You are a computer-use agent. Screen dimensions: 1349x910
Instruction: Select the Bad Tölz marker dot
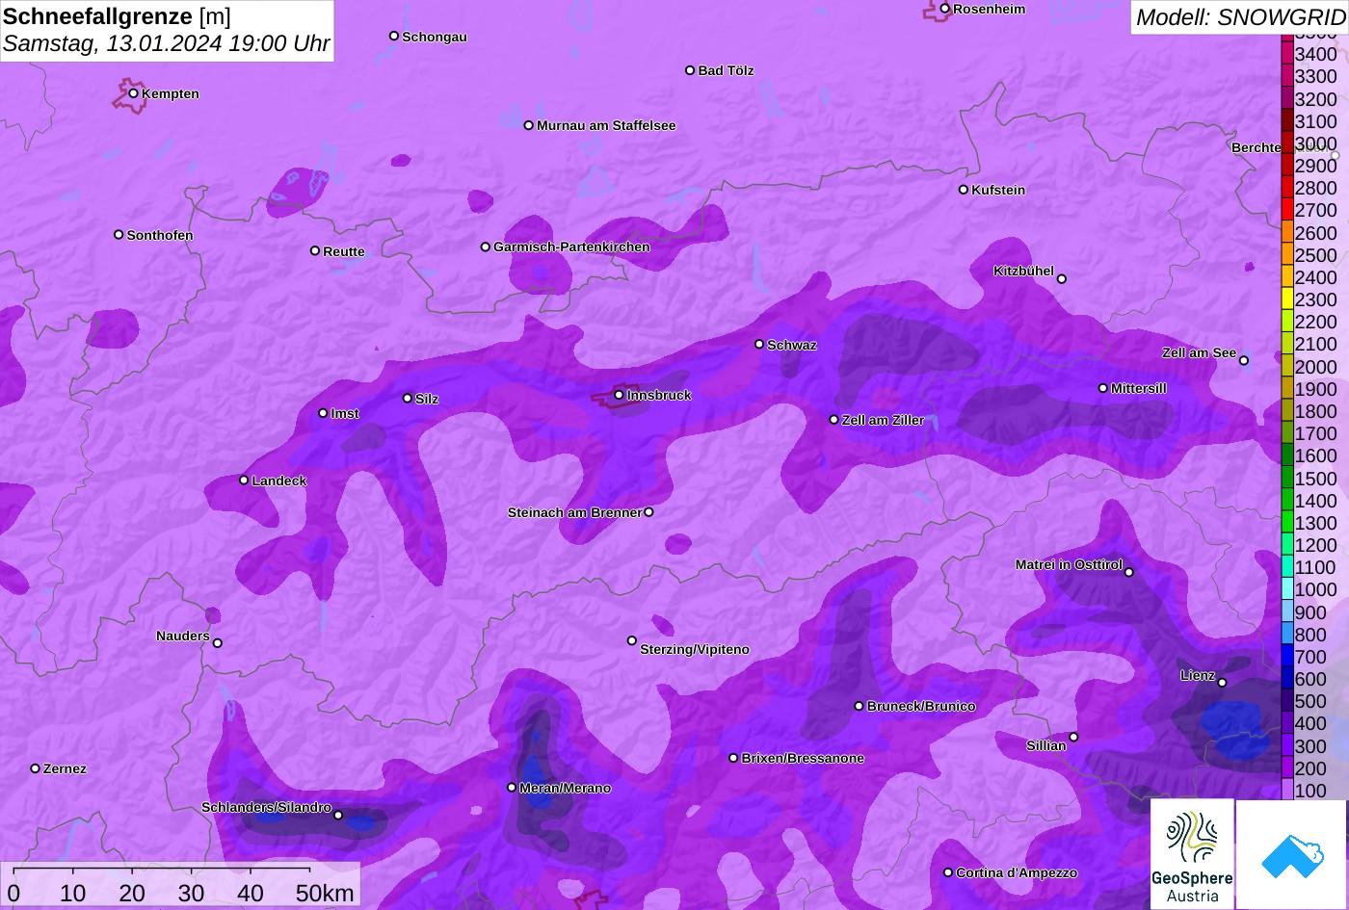click(690, 70)
